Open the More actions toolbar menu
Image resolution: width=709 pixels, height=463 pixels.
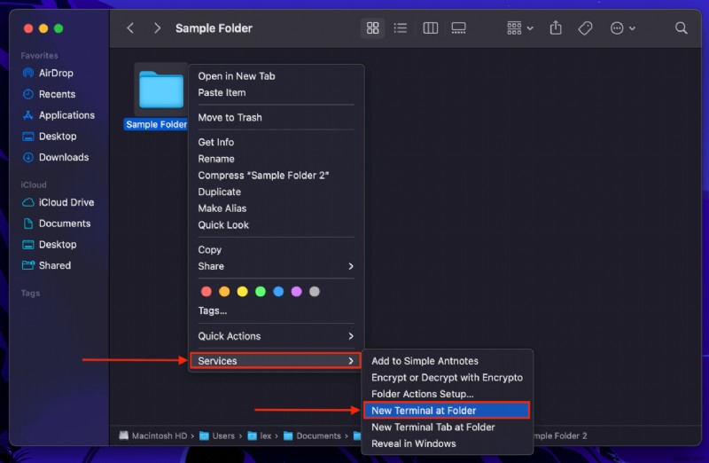coord(623,28)
